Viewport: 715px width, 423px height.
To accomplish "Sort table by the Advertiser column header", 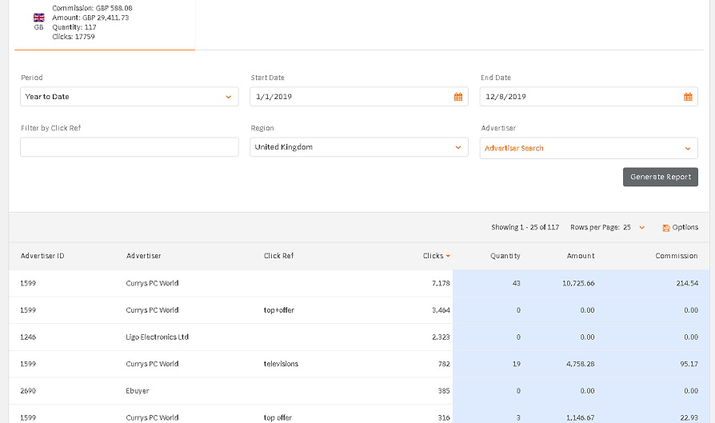I will click(x=144, y=256).
